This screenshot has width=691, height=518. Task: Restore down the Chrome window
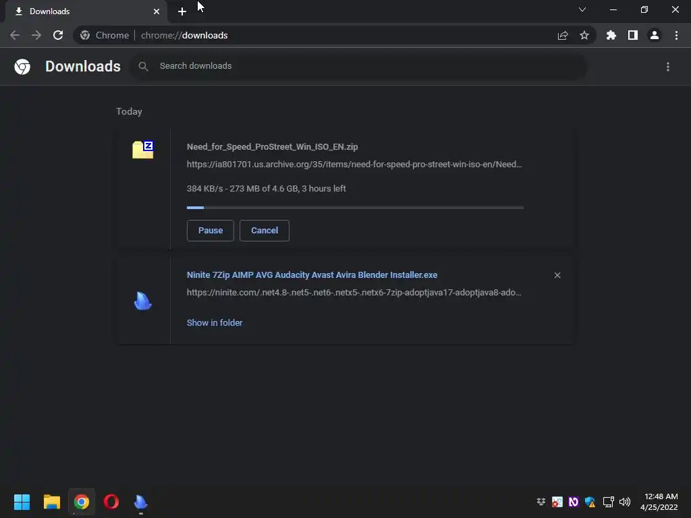644,9
